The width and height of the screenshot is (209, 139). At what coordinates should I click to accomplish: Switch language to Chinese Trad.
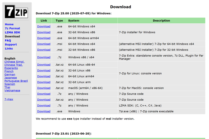[x=13, y=65]
